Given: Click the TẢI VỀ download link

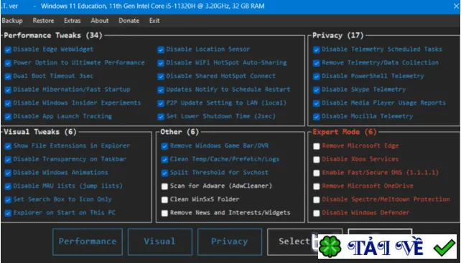Looking at the screenshot, I should [386, 247].
